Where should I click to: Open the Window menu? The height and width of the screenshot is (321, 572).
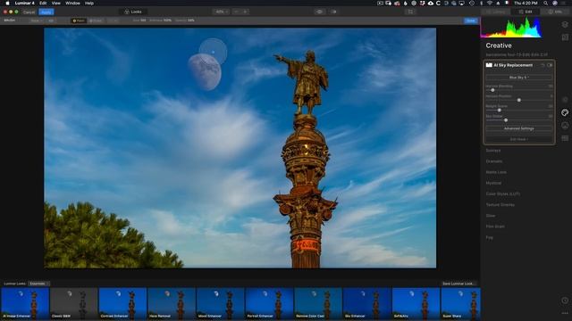pos(72,3)
